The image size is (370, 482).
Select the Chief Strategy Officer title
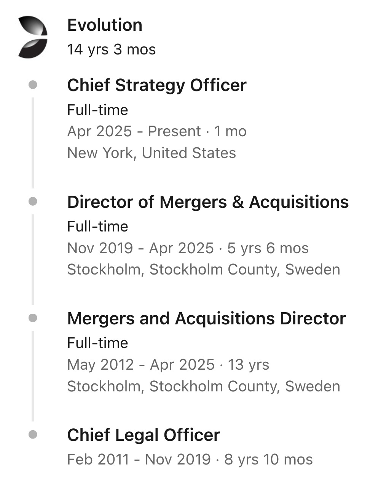tap(157, 85)
